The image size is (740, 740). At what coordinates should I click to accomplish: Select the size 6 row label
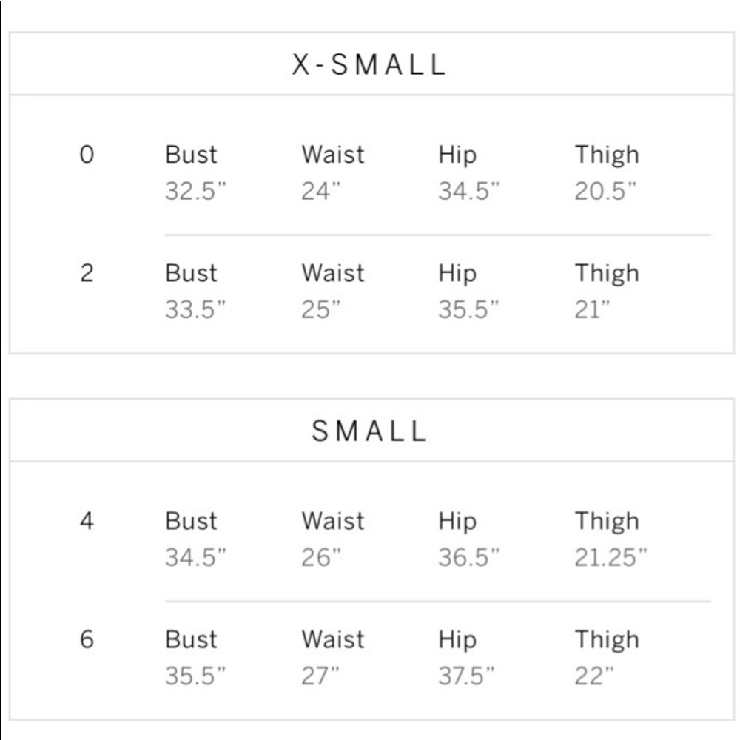pyautogui.click(x=87, y=639)
